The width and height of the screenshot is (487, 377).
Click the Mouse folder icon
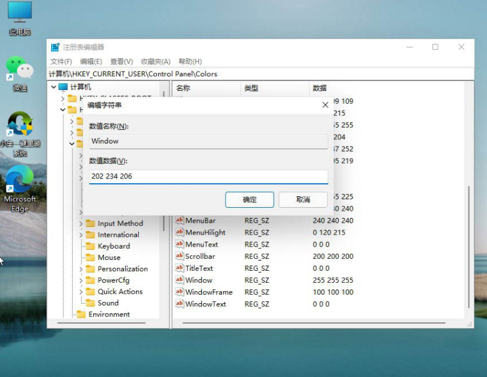[x=90, y=258]
